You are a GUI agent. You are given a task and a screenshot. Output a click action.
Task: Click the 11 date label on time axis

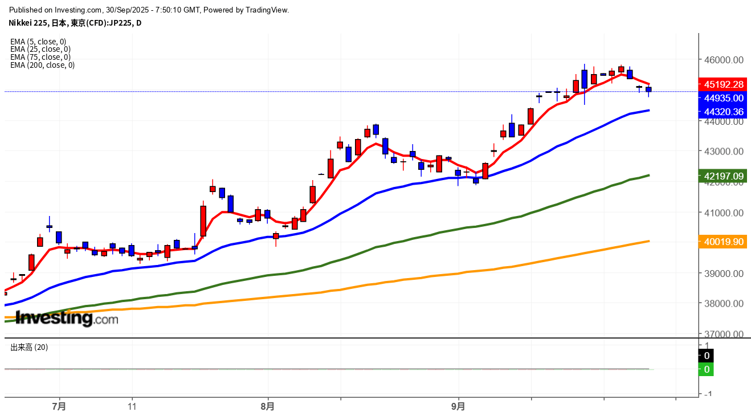(x=132, y=407)
